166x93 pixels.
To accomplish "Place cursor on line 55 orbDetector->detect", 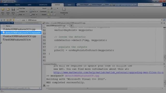I will 80,40.
